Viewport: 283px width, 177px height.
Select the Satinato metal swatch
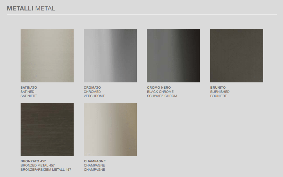[x=47, y=56]
